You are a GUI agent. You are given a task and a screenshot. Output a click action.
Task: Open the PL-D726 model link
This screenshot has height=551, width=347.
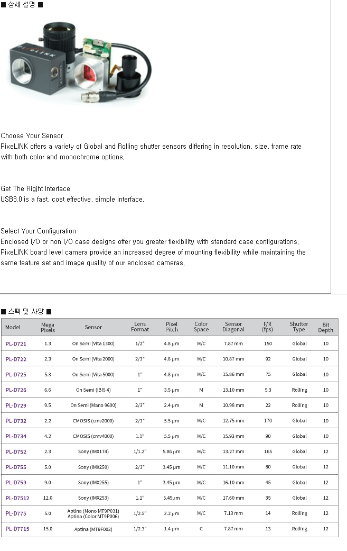[16, 390]
